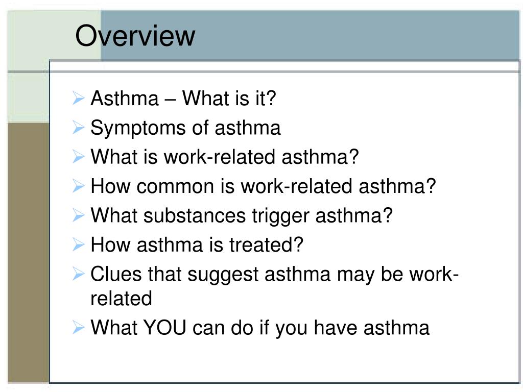
Task: Click the blue-gray title banner
Action: coord(310,35)
